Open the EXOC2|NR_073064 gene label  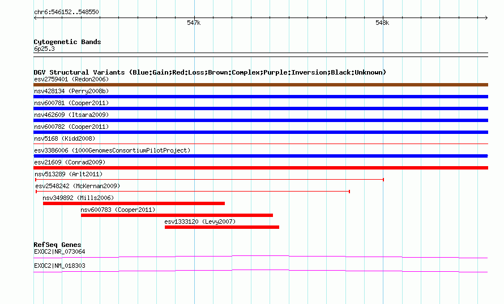(x=59, y=251)
